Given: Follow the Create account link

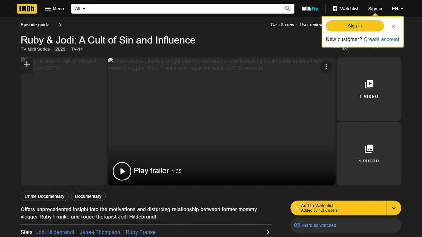Looking at the screenshot, I should (382, 39).
